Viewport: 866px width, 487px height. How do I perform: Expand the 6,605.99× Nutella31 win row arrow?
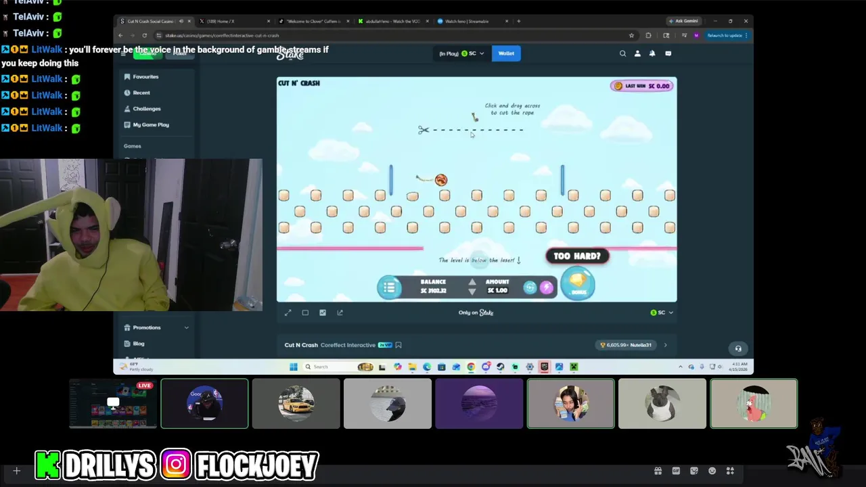coord(665,345)
